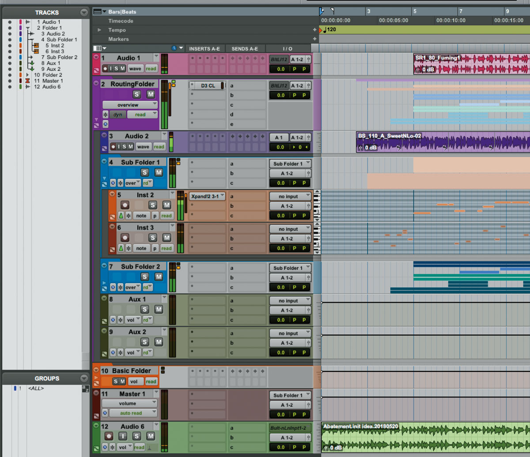Open Aux 2 no input selector
Screen dimensions: 530x457
click(x=290, y=333)
